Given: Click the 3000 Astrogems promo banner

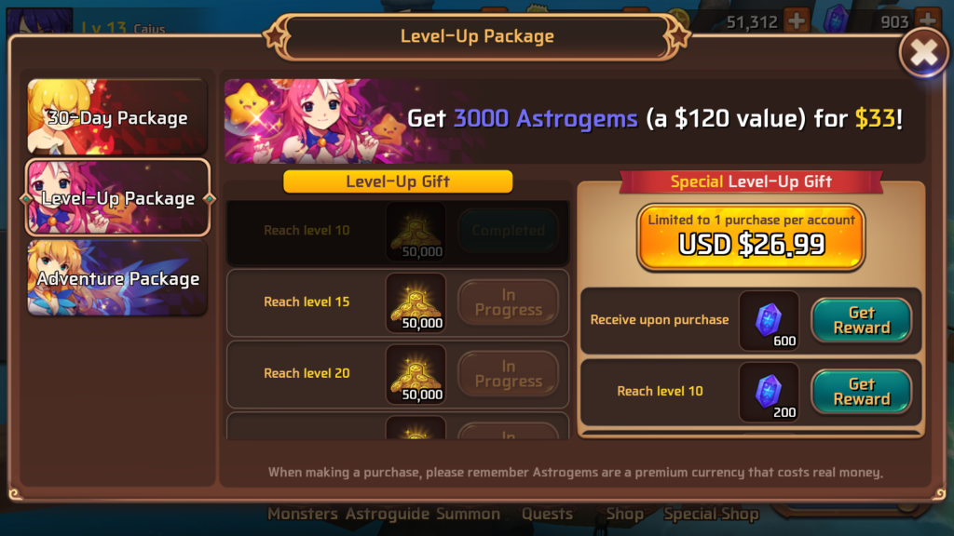Looking at the screenshot, I should 574,120.
